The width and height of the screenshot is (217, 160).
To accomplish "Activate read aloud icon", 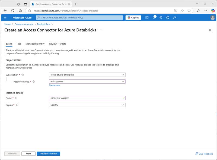I will [182, 11].
